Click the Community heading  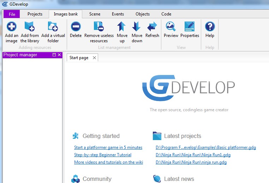click(x=97, y=179)
